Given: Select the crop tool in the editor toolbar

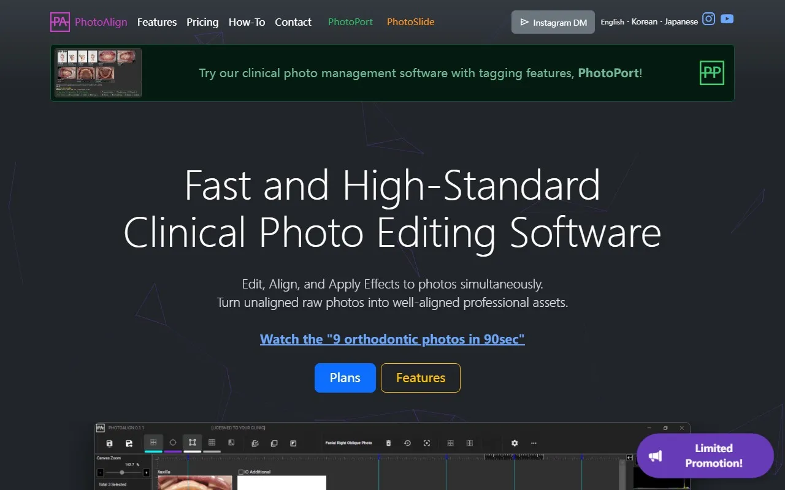Looking at the screenshot, I should click(x=192, y=443).
